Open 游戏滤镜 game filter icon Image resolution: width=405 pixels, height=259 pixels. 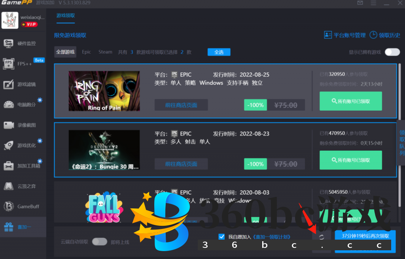pyautogui.click(x=9, y=84)
